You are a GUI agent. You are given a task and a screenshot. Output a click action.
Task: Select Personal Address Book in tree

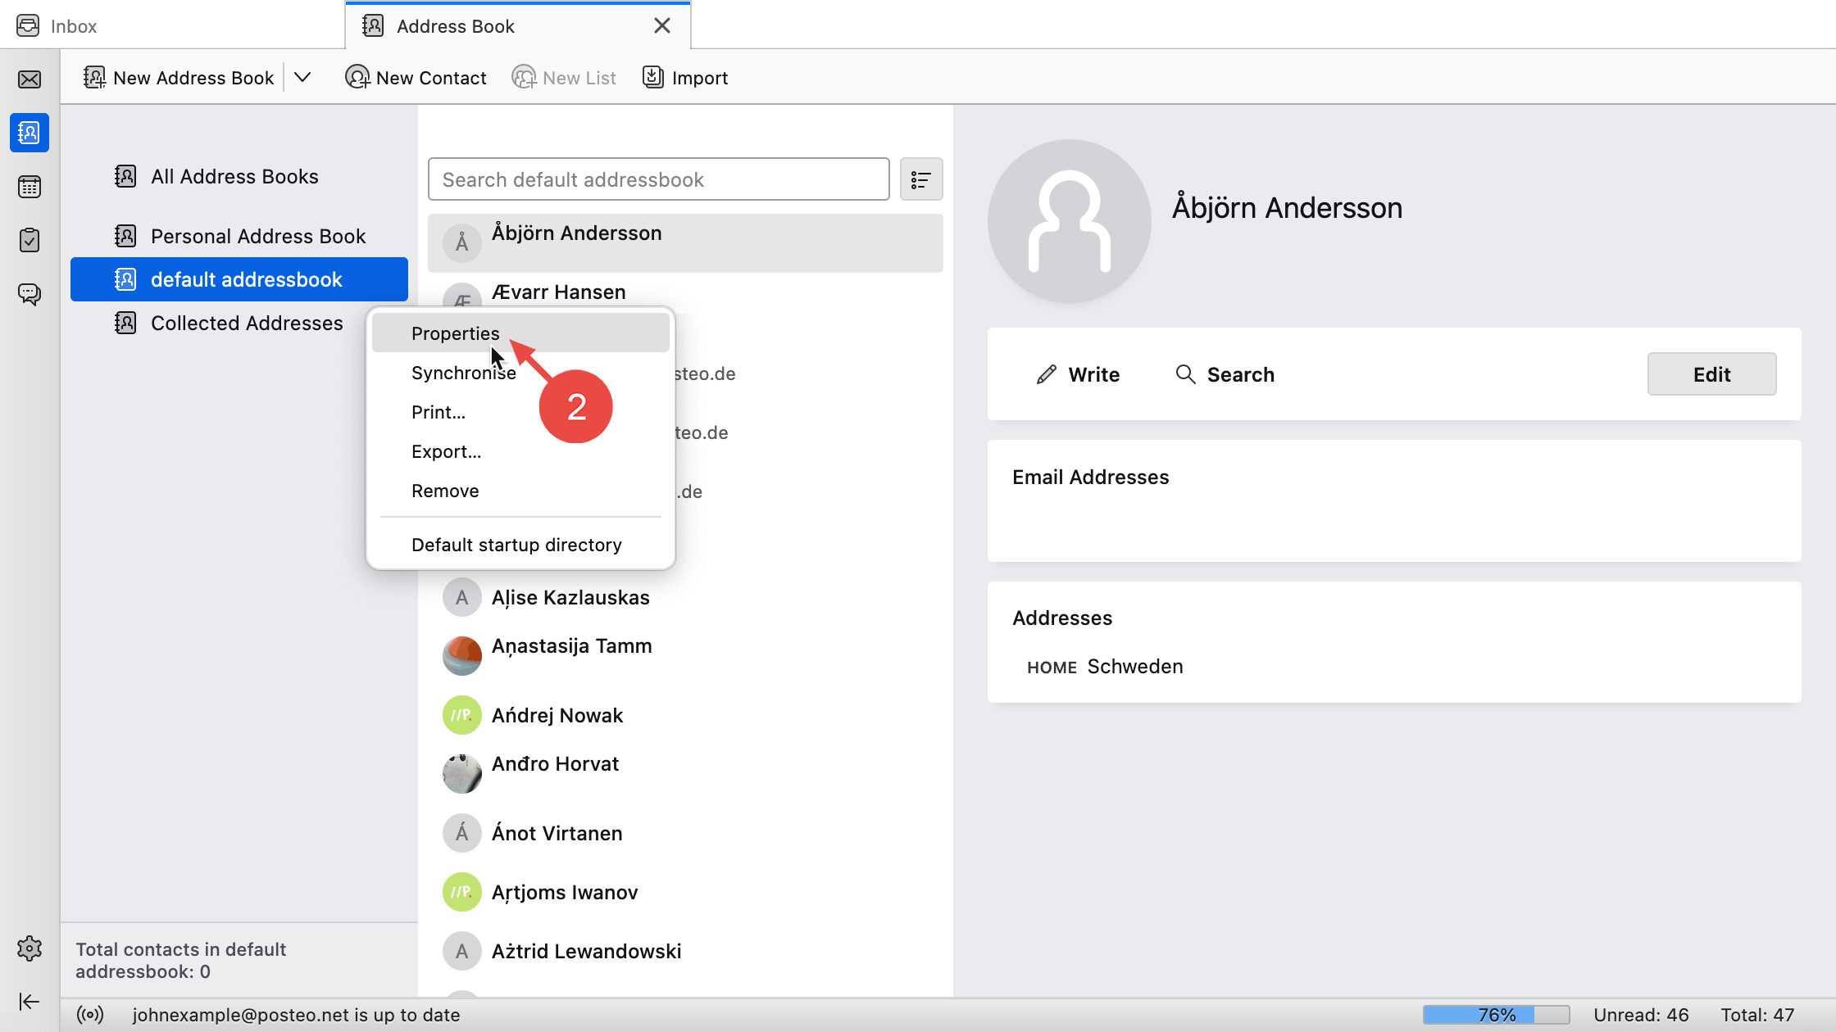(x=258, y=236)
